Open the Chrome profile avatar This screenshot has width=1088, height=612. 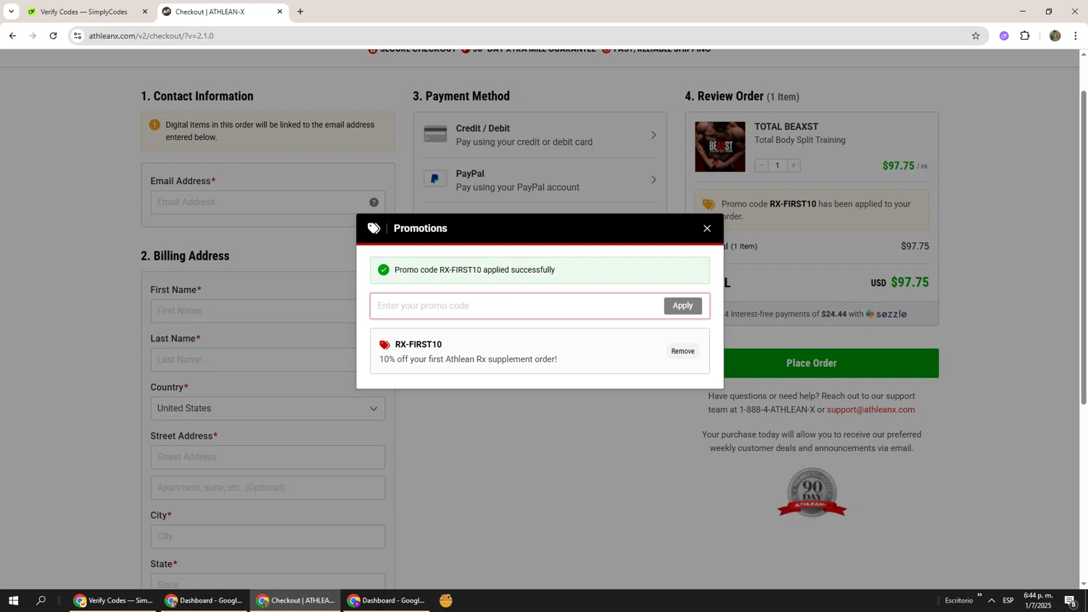[x=1055, y=36]
